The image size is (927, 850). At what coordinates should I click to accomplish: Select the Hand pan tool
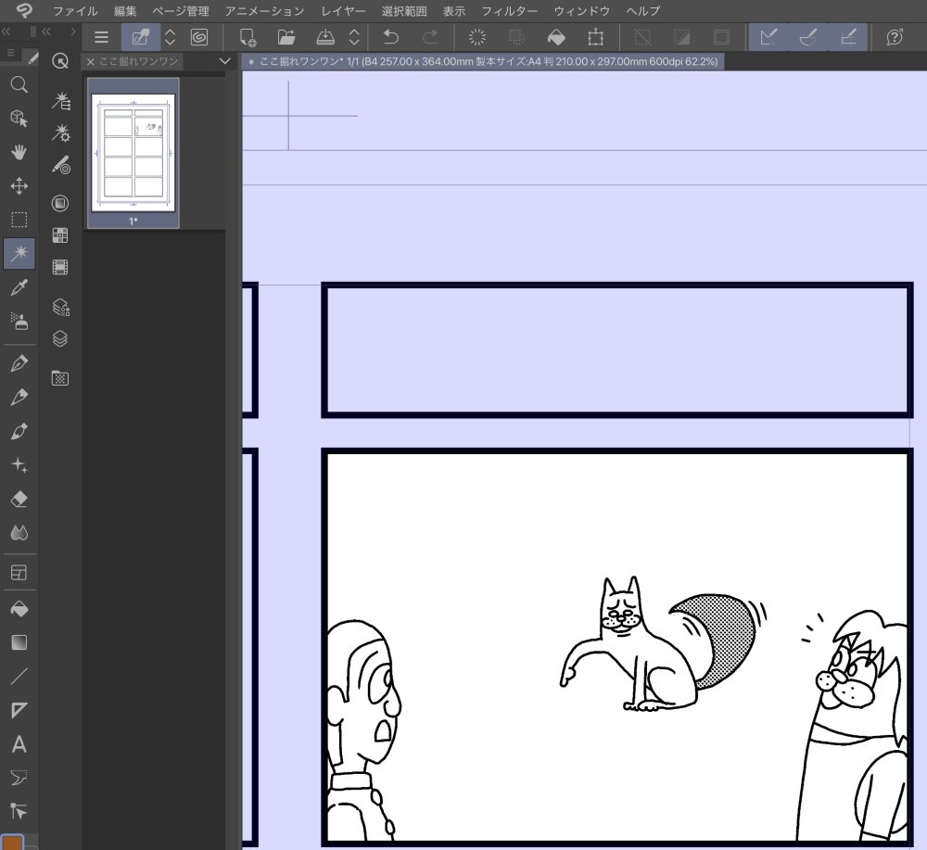coord(19,152)
